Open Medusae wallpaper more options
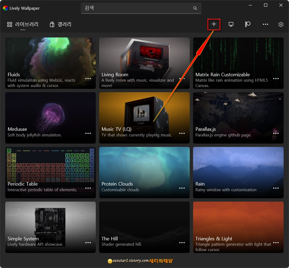This screenshot has height=268, width=289. click(88, 133)
